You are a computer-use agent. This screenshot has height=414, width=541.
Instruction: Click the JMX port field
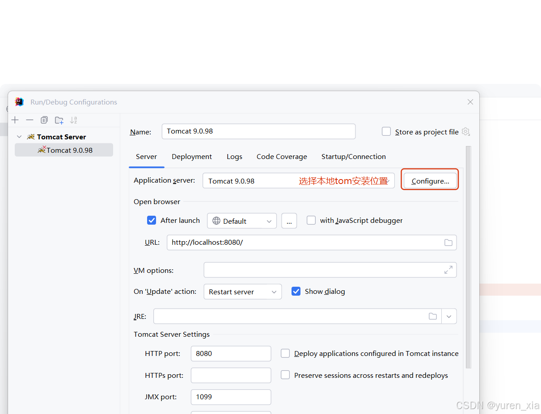coord(231,397)
